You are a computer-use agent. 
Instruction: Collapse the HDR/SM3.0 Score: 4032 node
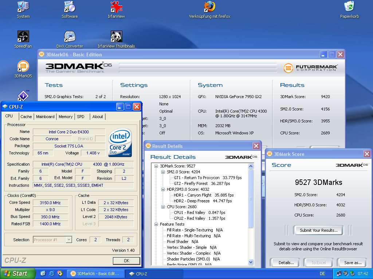(163, 189)
